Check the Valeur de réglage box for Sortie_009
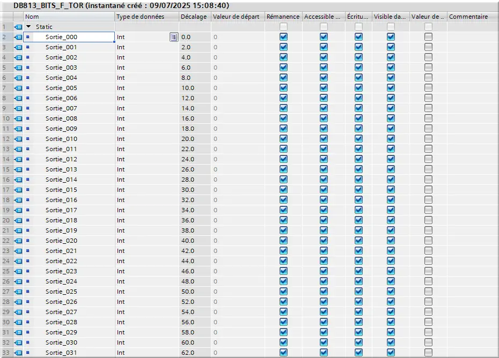Viewport: 499px width, 358px height. point(428,129)
